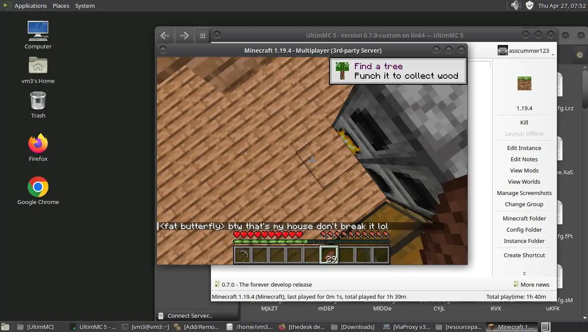Click the clock Thu Apr 27, 07:52
This screenshot has width=588, height=332.
click(x=562, y=6)
